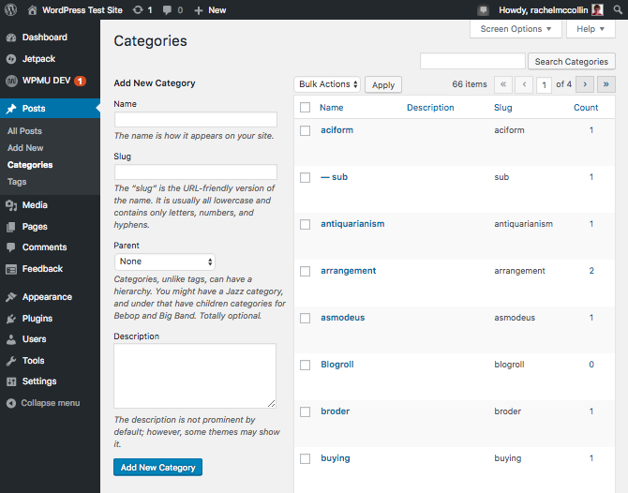Click the WordPress logo icon
This screenshot has height=493, width=628.
coord(11,9)
